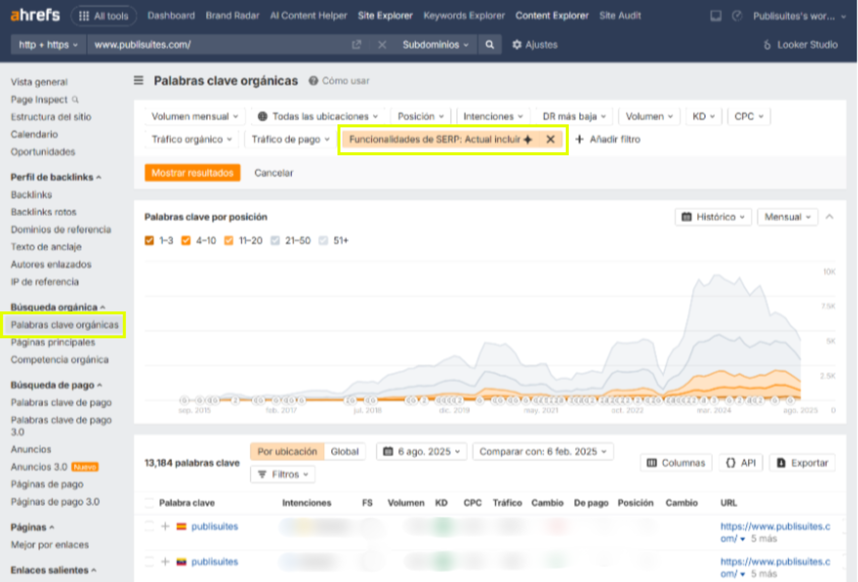Clear the URL field with X icon
Image resolution: width=858 pixels, height=582 pixels.
[x=382, y=45]
